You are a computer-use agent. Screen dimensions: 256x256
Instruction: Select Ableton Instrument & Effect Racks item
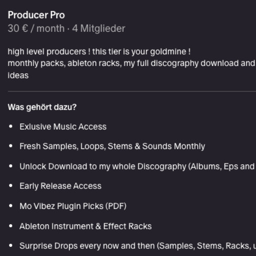click(86, 226)
